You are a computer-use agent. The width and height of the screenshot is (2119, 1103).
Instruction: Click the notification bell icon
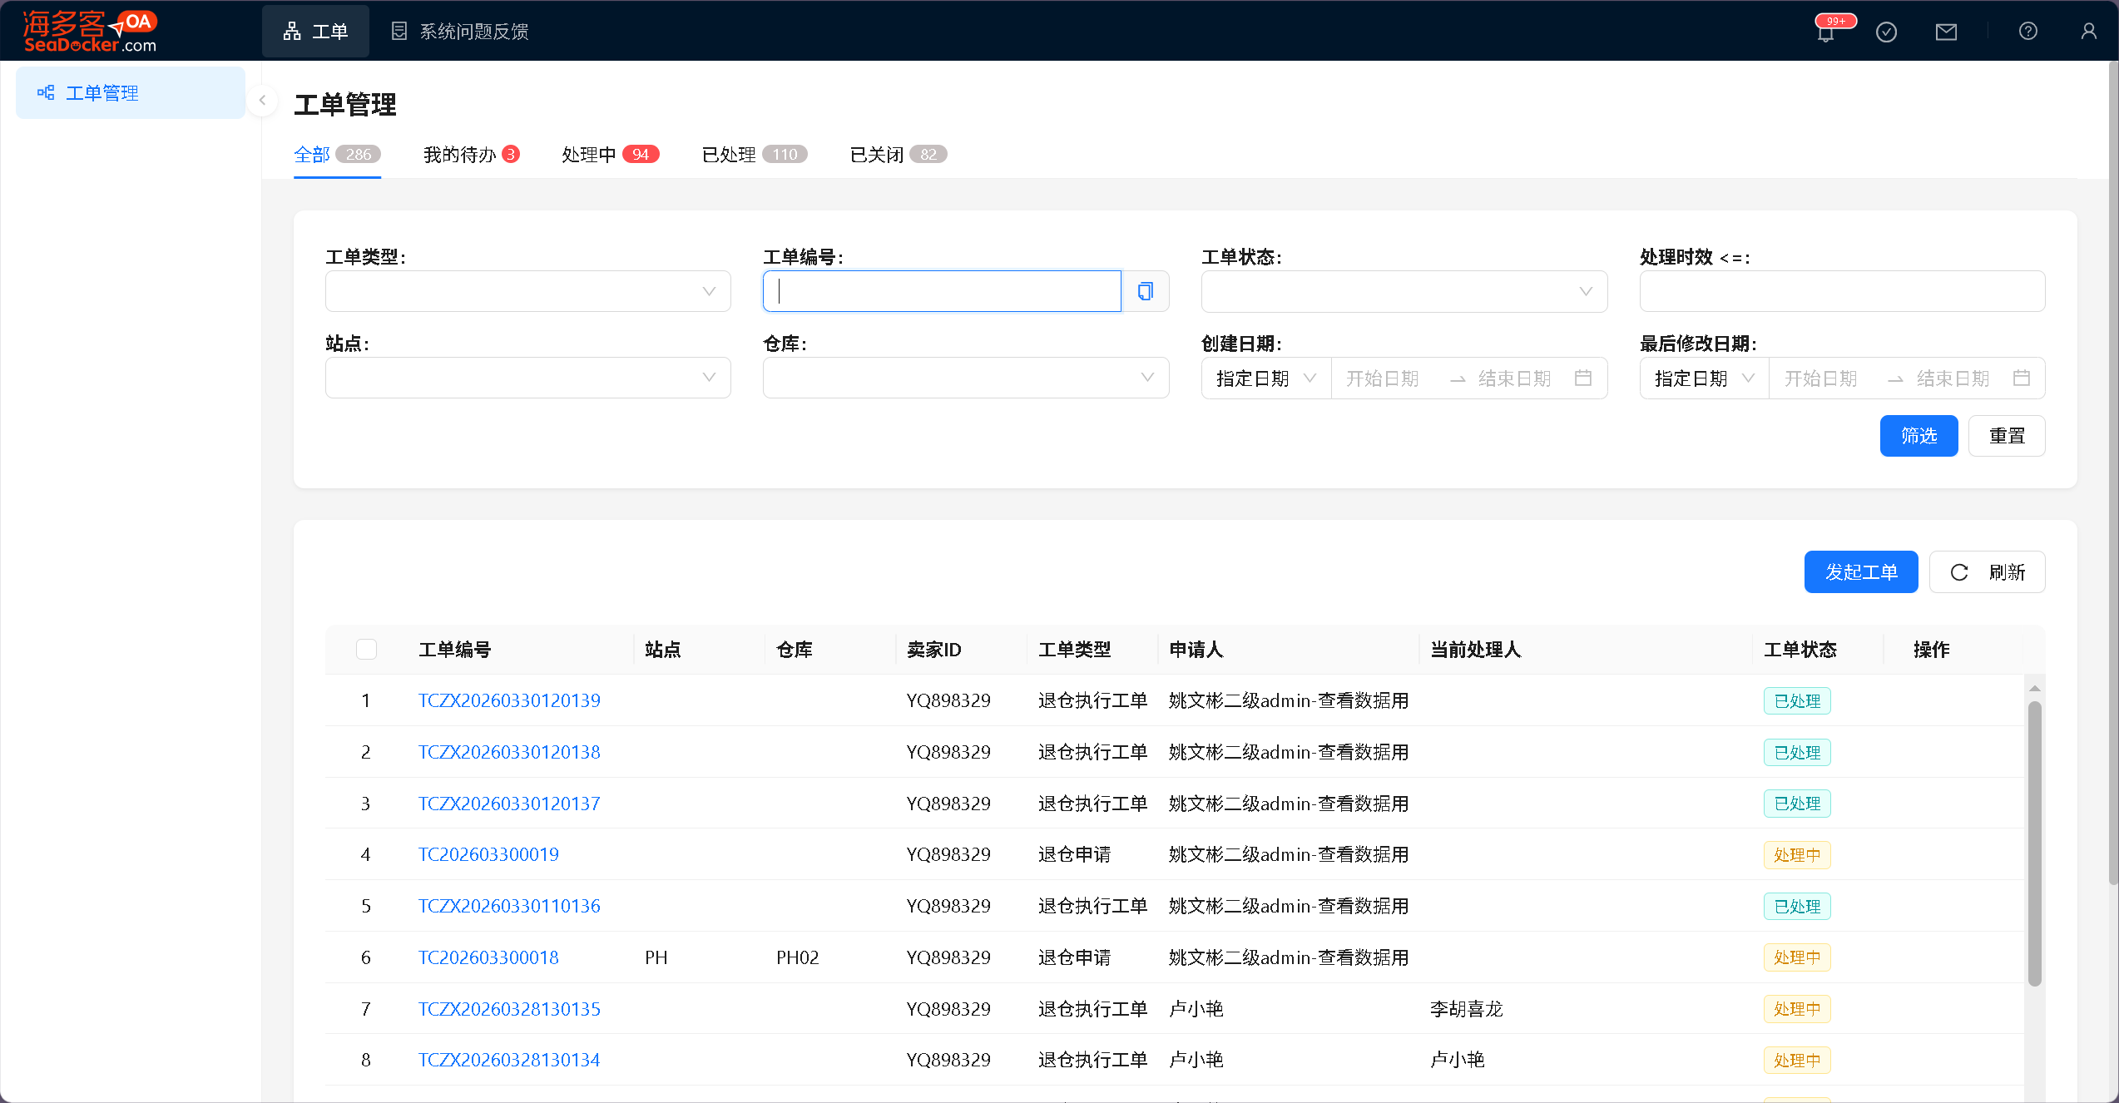[x=1825, y=33]
